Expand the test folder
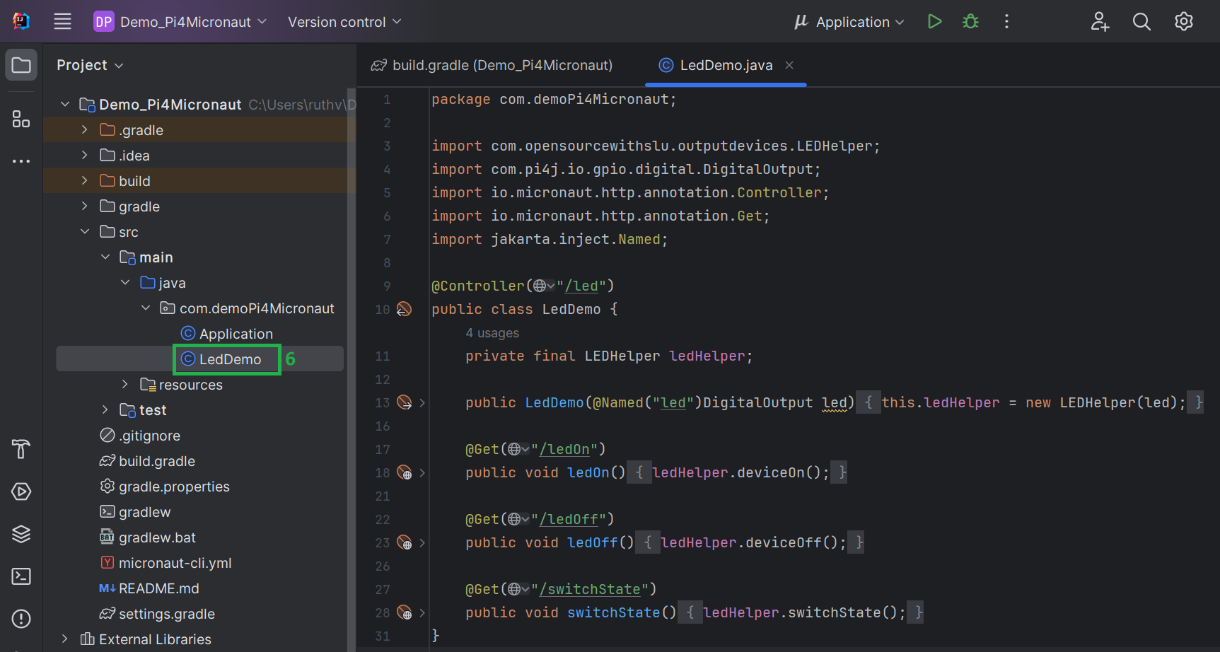 tap(105, 410)
